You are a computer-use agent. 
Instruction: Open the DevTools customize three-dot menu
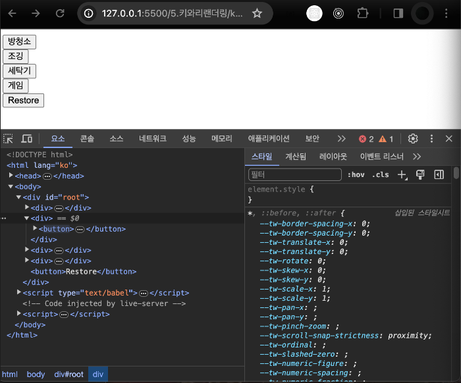pyautogui.click(x=431, y=139)
